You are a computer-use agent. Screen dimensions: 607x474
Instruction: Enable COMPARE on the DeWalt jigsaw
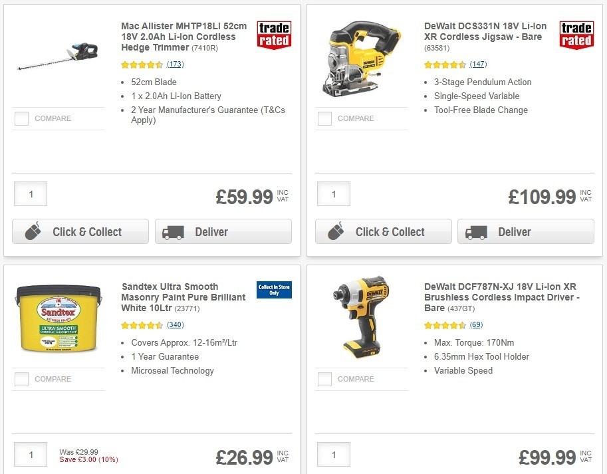click(x=324, y=118)
